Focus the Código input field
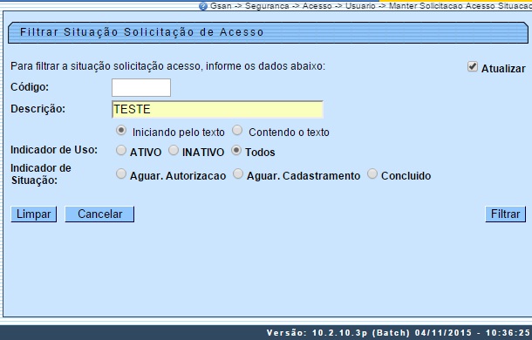The image size is (532, 340). (x=141, y=87)
